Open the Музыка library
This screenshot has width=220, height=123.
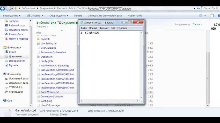(7, 65)
